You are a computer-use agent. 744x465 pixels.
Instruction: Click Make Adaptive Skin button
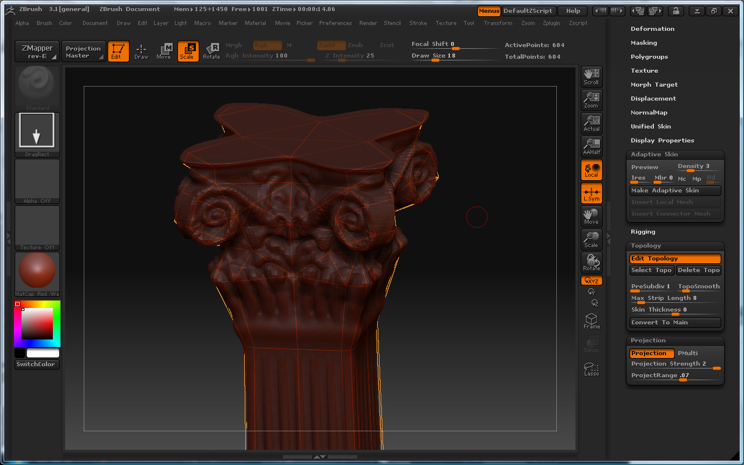675,191
